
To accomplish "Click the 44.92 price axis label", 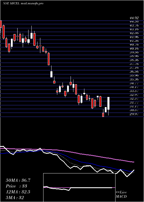I will tap(134, 18).
